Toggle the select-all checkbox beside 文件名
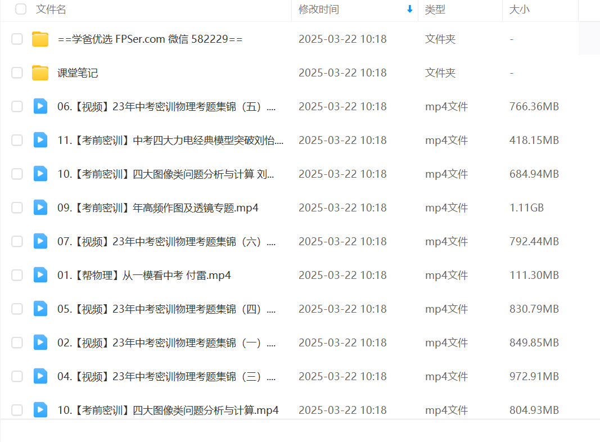The image size is (600, 442). [x=21, y=9]
